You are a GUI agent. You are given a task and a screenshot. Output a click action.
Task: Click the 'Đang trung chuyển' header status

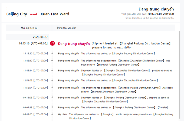(156, 9)
